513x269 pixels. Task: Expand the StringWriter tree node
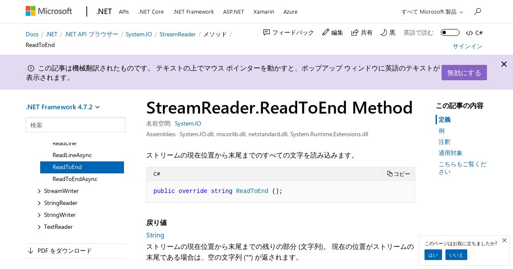click(x=39, y=215)
